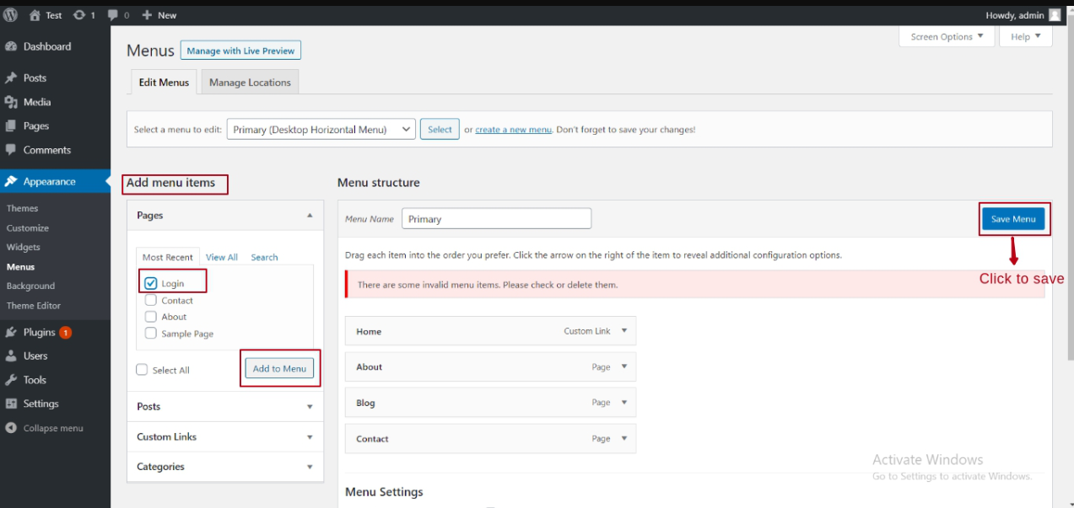Select the Users sidebar icon

coord(35,356)
